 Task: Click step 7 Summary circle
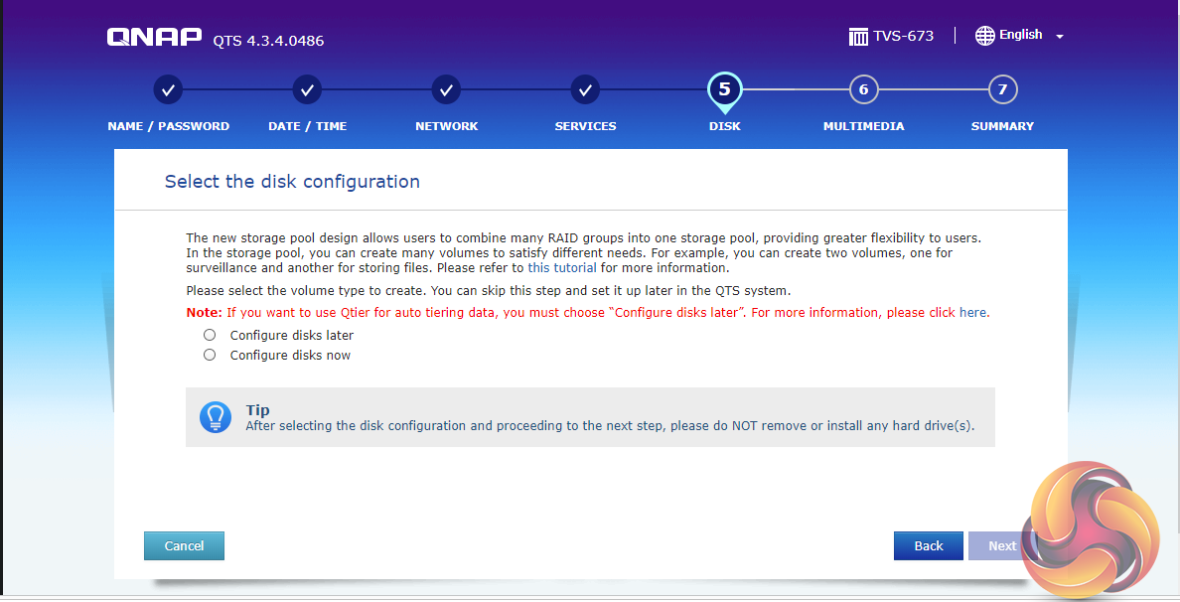(1002, 90)
